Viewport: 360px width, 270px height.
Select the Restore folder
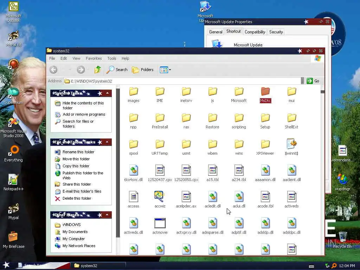[212, 121]
